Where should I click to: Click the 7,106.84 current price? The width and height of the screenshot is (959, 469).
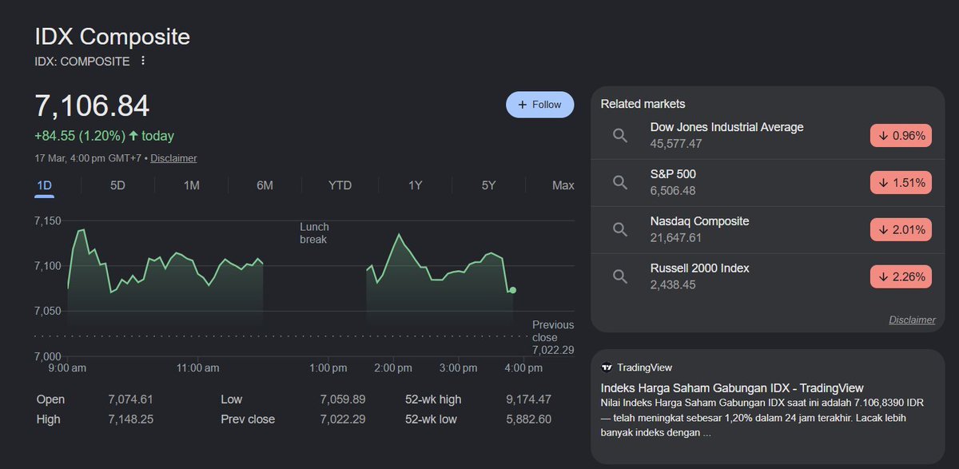92,106
